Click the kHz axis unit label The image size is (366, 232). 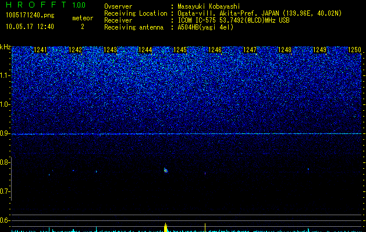(x=5, y=47)
